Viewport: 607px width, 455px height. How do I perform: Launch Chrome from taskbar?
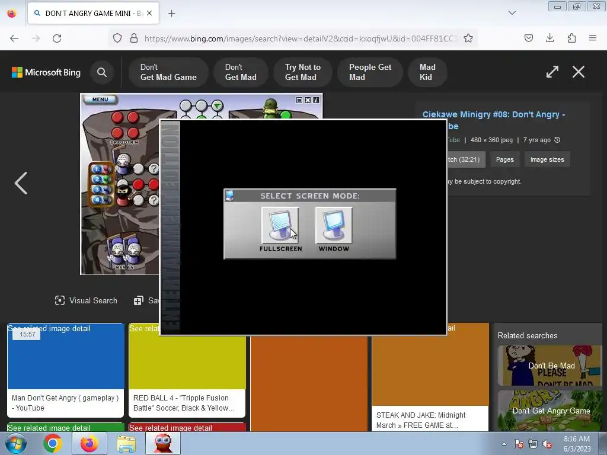[x=53, y=443]
